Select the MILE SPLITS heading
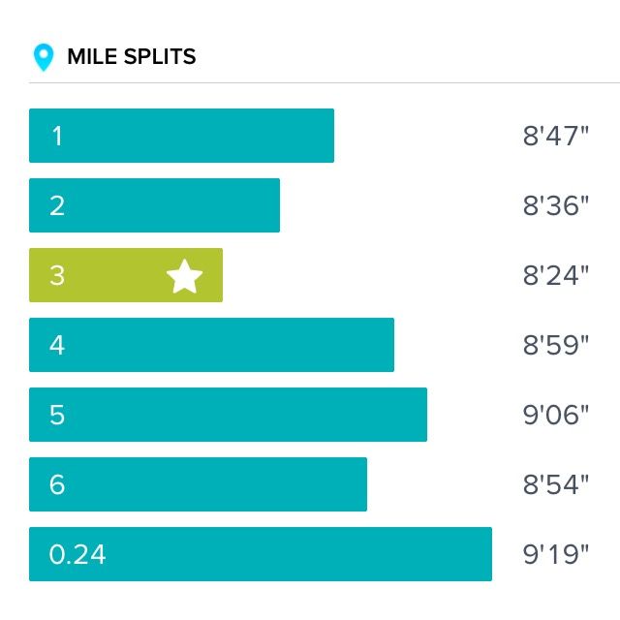Image resolution: width=620 pixels, height=620 pixels. [131, 57]
